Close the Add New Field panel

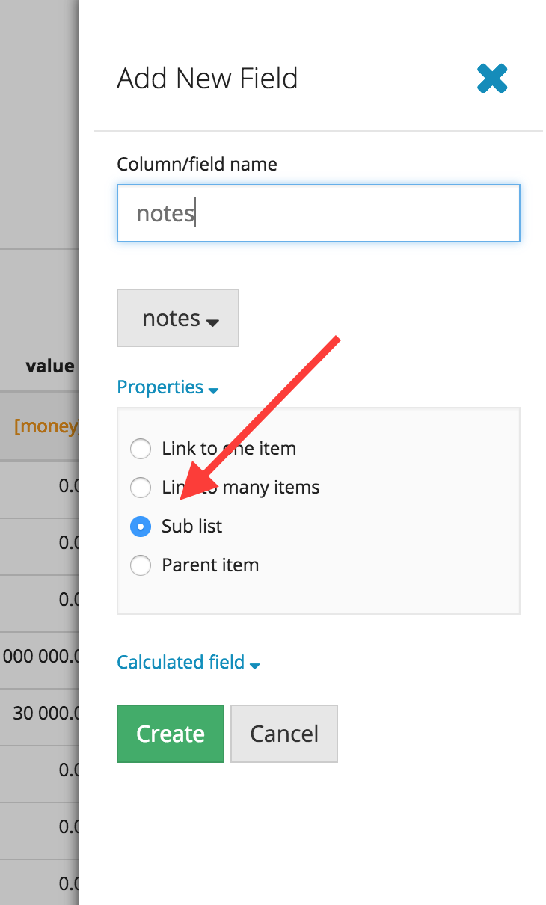[492, 79]
